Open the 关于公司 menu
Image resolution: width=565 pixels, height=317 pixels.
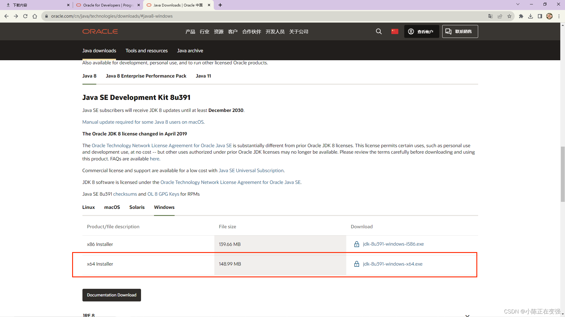click(x=299, y=32)
